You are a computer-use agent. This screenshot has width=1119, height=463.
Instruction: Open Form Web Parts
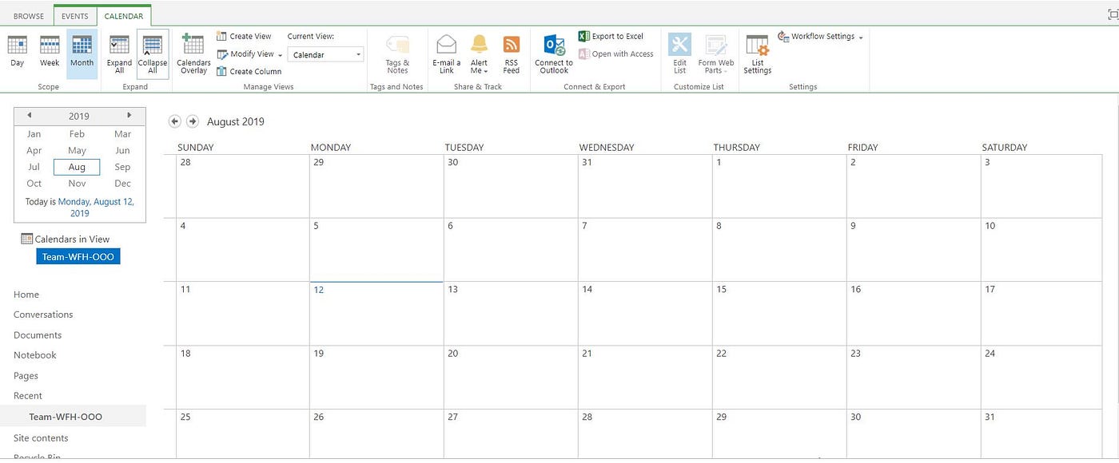click(715, 52)
